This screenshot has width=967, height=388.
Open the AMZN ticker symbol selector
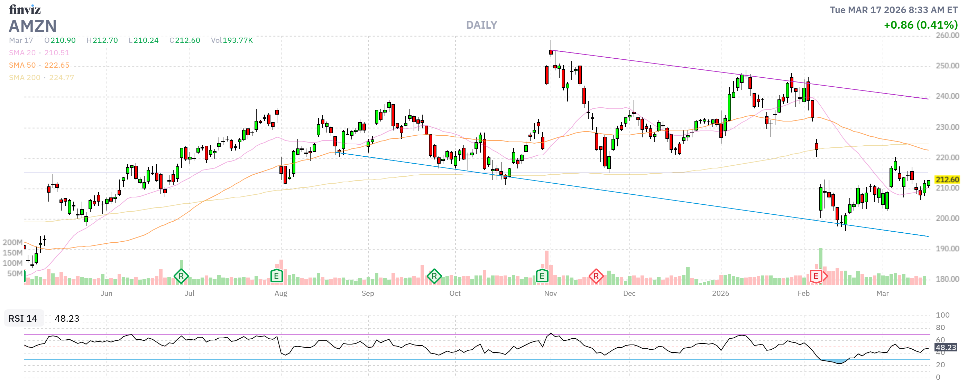pos(33,26)
